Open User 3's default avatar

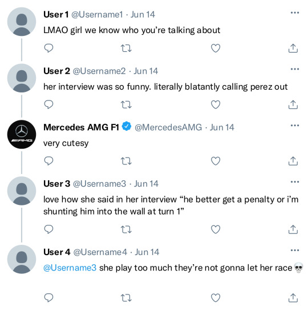[22, 191]
